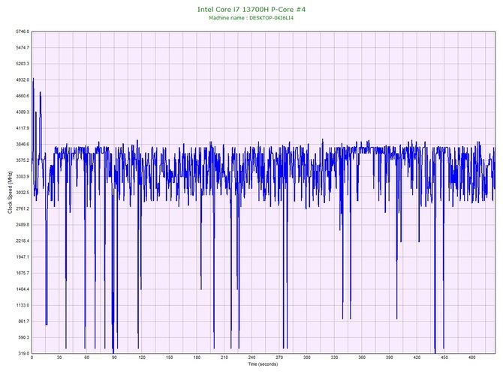Click the 270 tick on time axis

pos(279,358)
